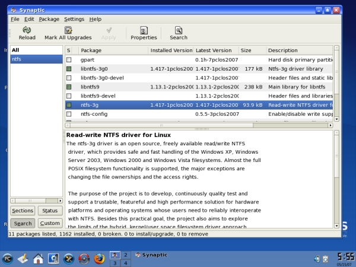Image resolution: width=356 pixels, height=267 pixels.
Task: Sort by the Description column header
Action: (299, 50)
